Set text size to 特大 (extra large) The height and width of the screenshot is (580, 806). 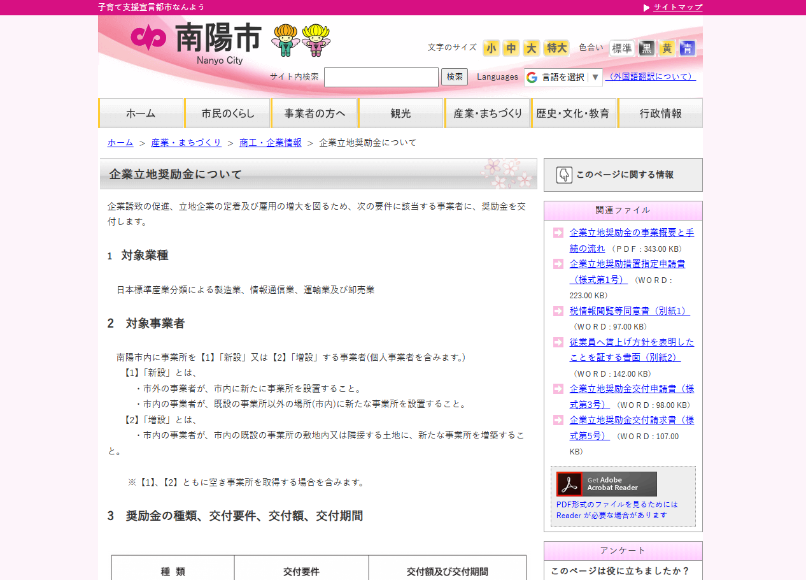(x=556, y=48)
